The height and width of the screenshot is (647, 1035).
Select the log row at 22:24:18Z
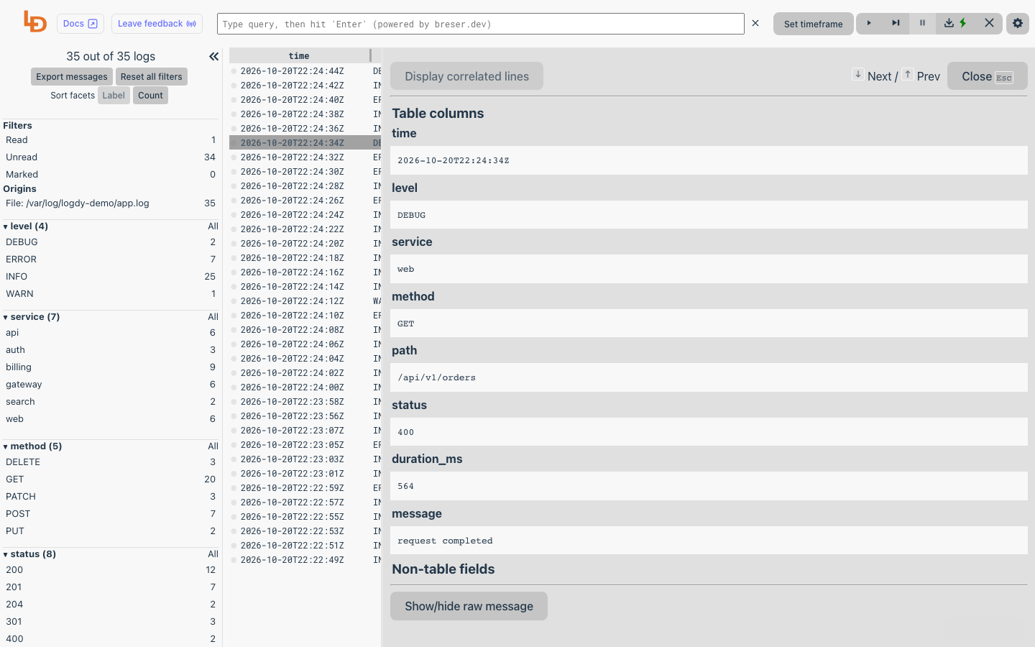point(305,258)
